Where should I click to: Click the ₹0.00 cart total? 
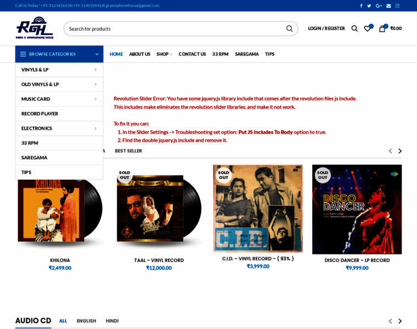coord(396,29)
